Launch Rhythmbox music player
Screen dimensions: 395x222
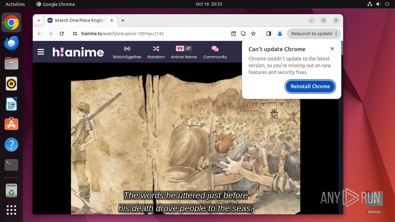[x=11, y=84]
